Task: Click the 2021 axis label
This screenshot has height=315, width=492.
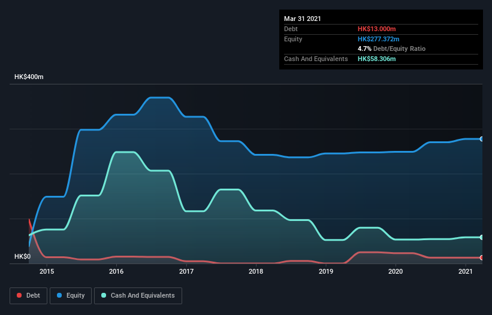Action: coord(465,271)
